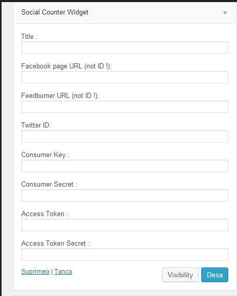237x296 pixels.
Task: Click the 'Feedburner URL (not ID !)' label
Action: tap(60, 96)
